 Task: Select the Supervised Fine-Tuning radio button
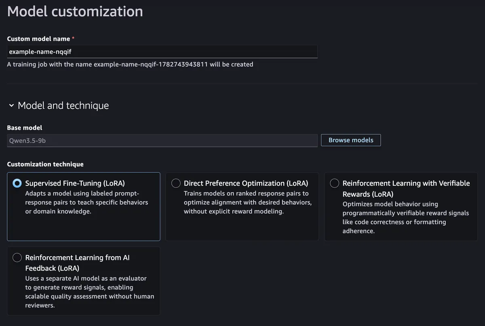tap(17, 183)
